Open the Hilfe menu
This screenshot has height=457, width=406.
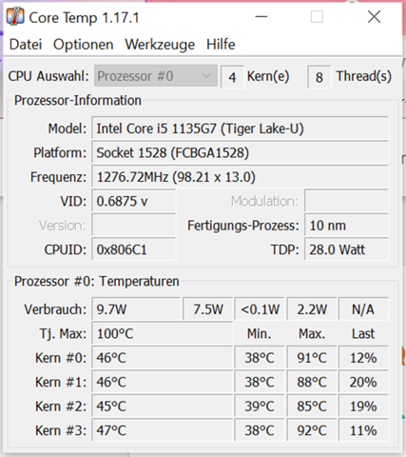point(221,45)
